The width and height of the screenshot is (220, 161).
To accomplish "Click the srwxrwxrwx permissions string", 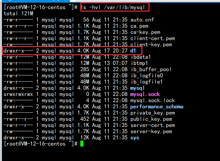I will pos(18,94).
